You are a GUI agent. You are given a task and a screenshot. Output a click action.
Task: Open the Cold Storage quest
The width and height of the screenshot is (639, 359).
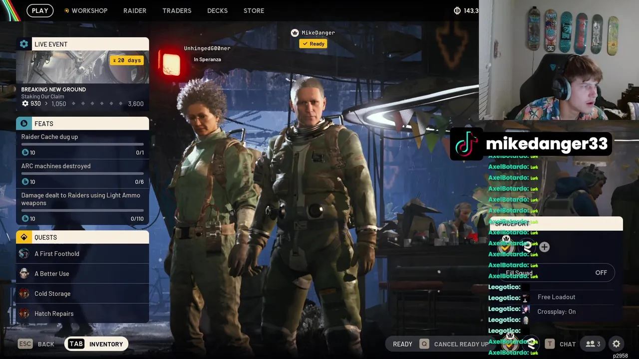pyautogui.click(x=82, y=294)
